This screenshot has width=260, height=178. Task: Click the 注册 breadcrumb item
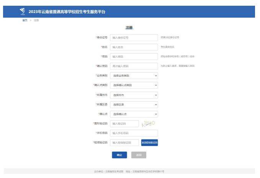click(36, 20)
